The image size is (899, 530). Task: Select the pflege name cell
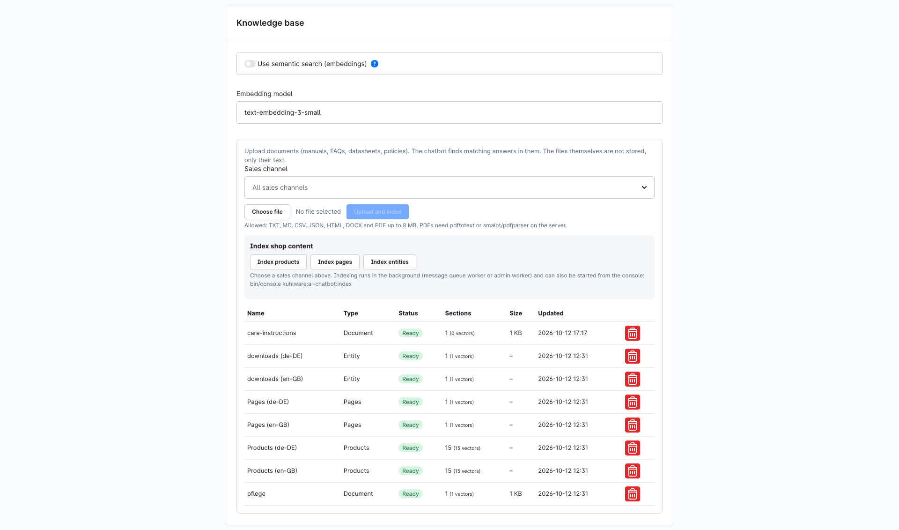tap(256, 494)
